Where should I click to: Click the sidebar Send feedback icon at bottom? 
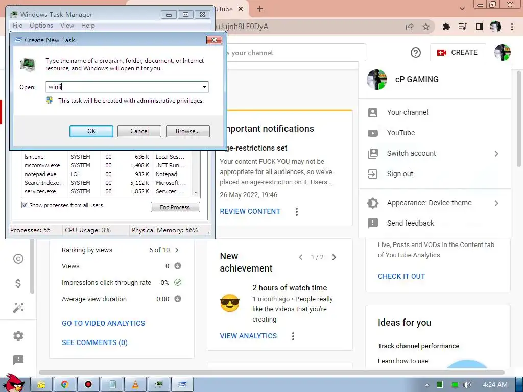(x=18, y=360)
